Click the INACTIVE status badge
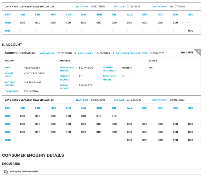This screenshot has height=186, width=207. click(x=187, y=53)
